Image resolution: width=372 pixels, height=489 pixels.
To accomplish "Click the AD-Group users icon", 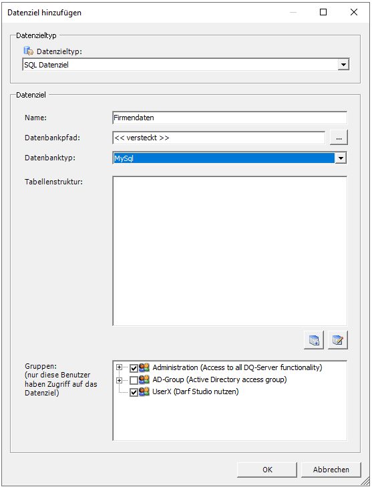I will (x=144, y=379).
